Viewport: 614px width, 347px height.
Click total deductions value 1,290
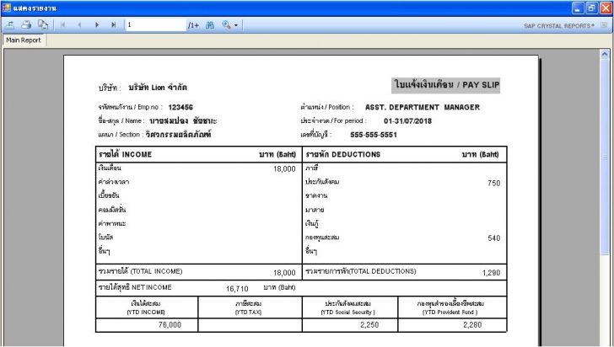491,273
